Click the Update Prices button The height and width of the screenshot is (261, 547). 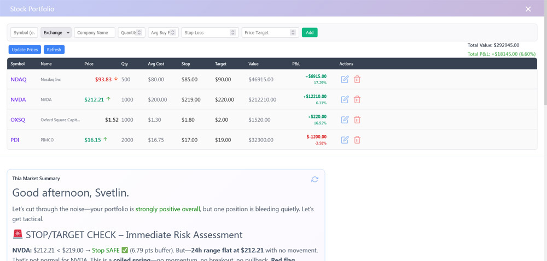[25, 50]
